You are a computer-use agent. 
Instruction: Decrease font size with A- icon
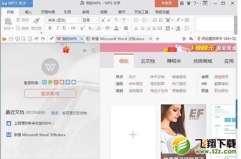pos(109,20)
